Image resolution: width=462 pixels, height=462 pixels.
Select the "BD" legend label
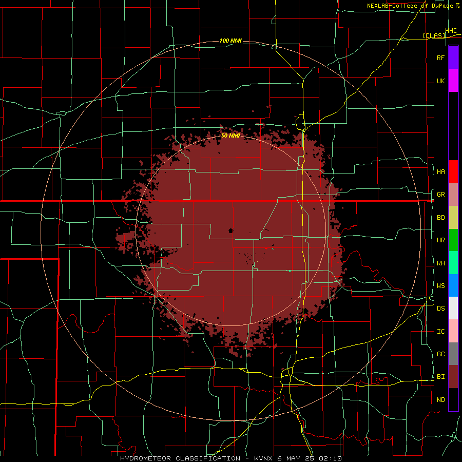(440, 217)
